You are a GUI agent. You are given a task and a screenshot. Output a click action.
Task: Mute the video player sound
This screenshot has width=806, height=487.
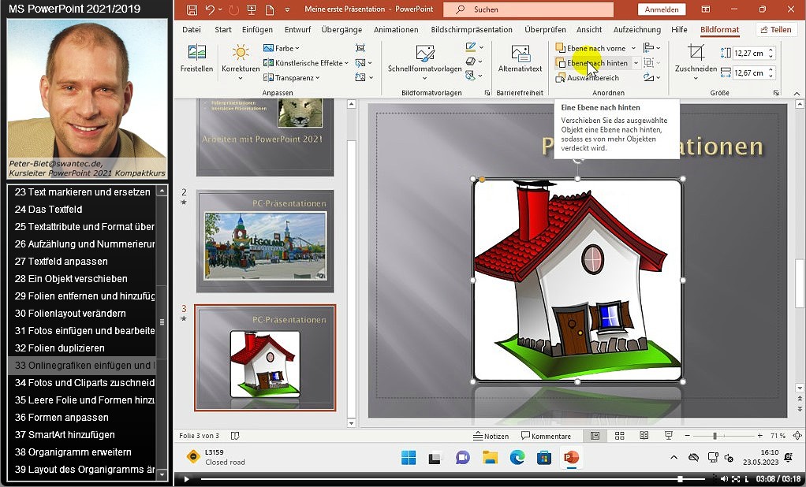[724, 478]
